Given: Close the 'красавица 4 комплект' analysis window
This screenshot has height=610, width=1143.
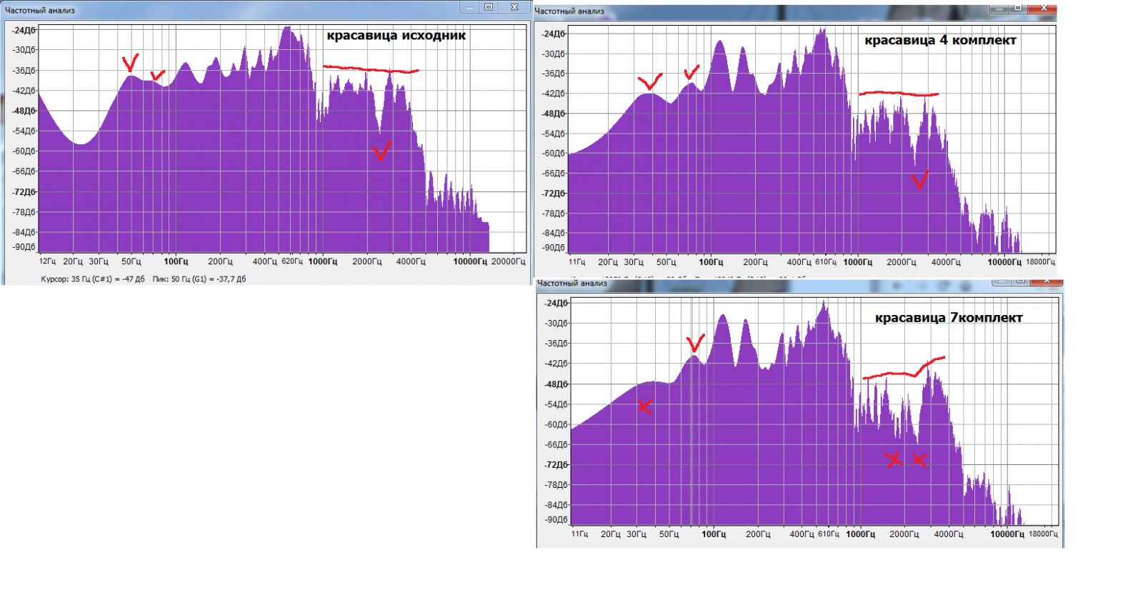Looking at the screenshot, I should click(x=1044, y=8).
